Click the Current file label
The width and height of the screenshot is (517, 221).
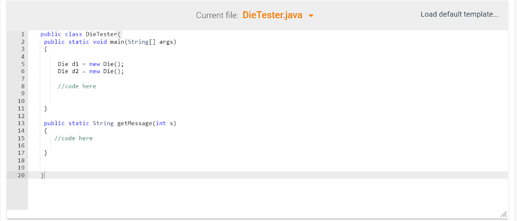[217, 16]
